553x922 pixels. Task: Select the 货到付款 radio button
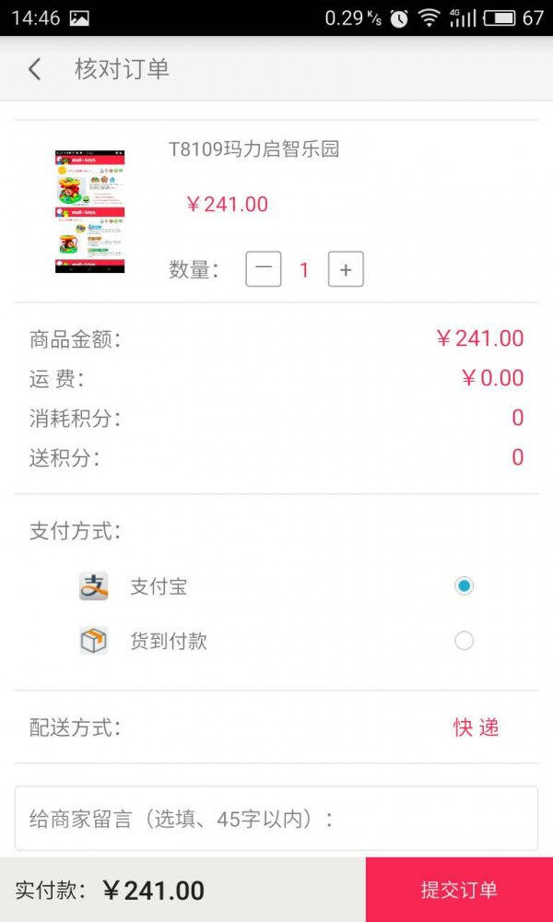[464, 641]
